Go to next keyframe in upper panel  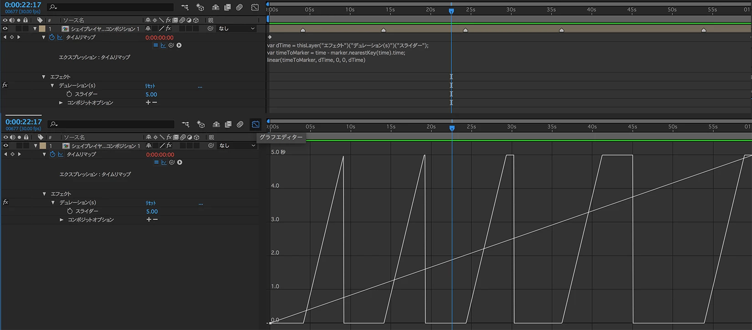(x=19, y=37)
